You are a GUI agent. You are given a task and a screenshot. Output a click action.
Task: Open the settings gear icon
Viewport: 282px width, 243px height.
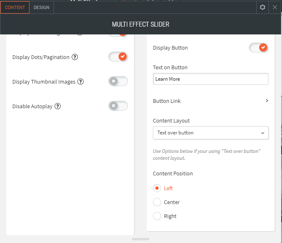click(262, 7)
